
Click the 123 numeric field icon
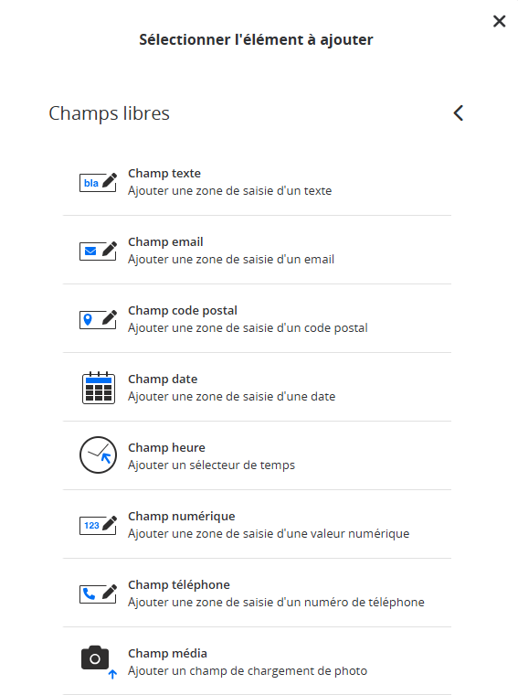tap(99, 525)
